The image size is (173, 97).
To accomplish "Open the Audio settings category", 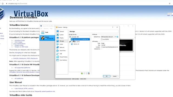I will (62, 44).
